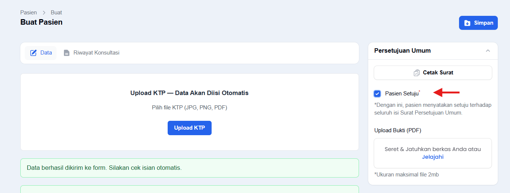Click the Pasien Setuju label text
The width and height of the screenshot is (510, 193).
pos(402,94)
